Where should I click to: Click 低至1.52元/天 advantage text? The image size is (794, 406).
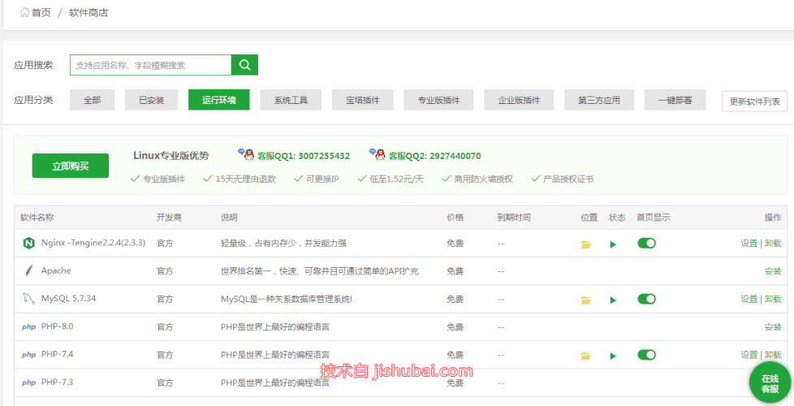396,179
